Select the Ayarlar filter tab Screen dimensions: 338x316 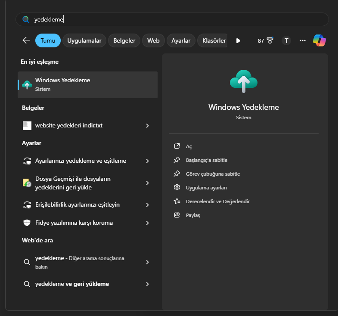click(x=181, y=40)
